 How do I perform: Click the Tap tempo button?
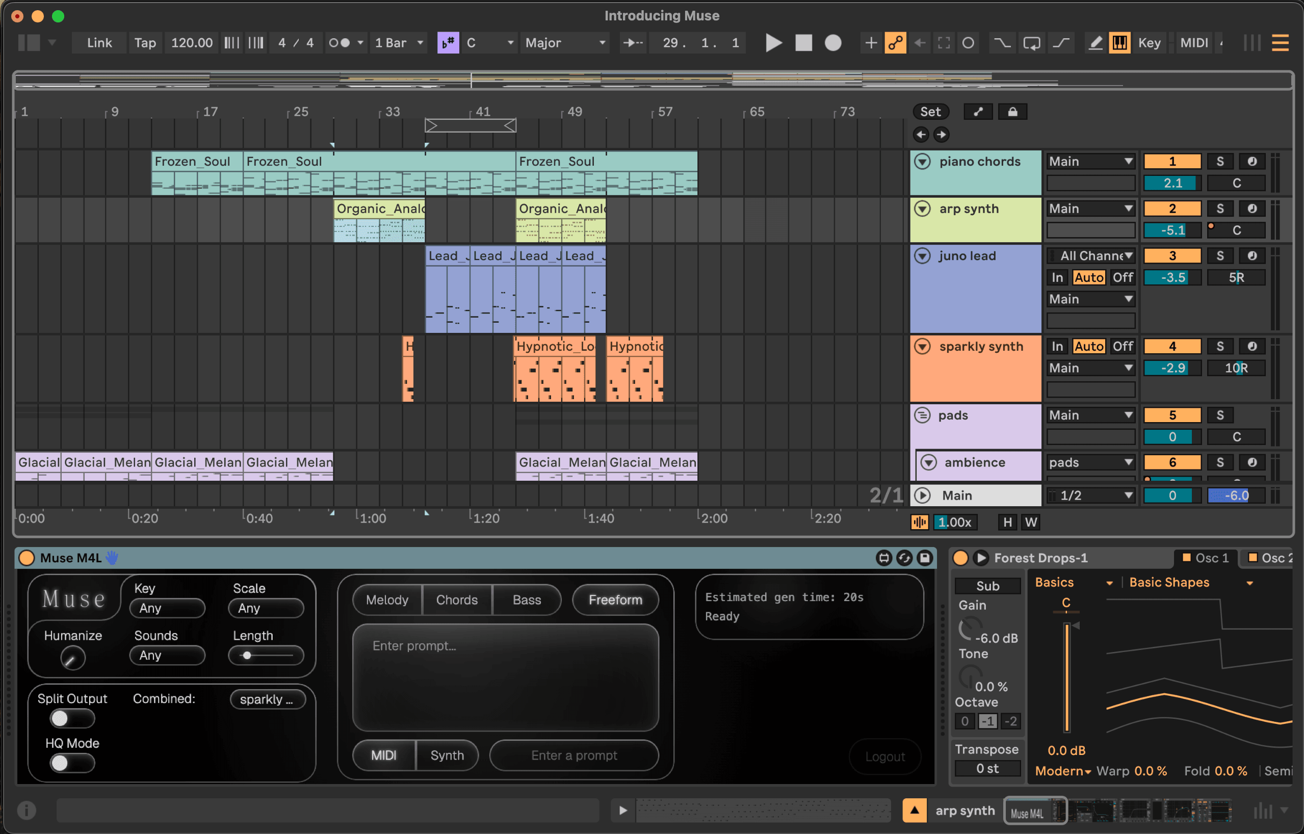pyautogui.click(x=145, y=43)
